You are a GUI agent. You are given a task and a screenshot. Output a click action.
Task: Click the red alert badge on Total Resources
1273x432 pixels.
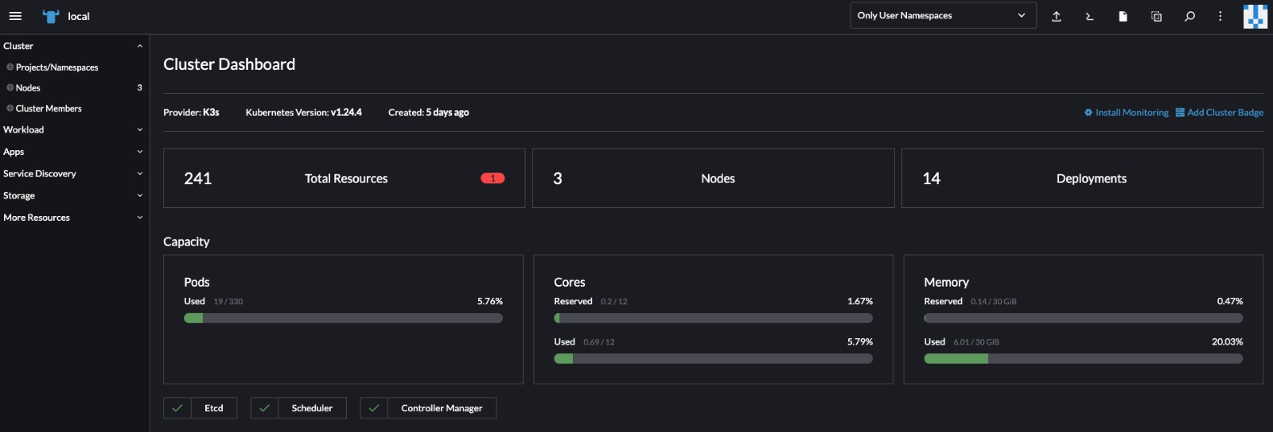pos(492,179)
